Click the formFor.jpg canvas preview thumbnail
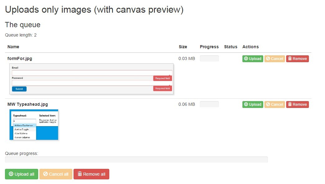 pos(91,79)
